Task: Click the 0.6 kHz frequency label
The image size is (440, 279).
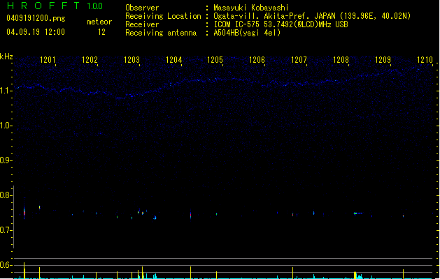Action: click(x=6, y=265)
